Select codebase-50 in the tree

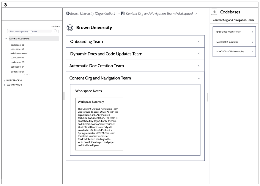(x=18, y=45)
